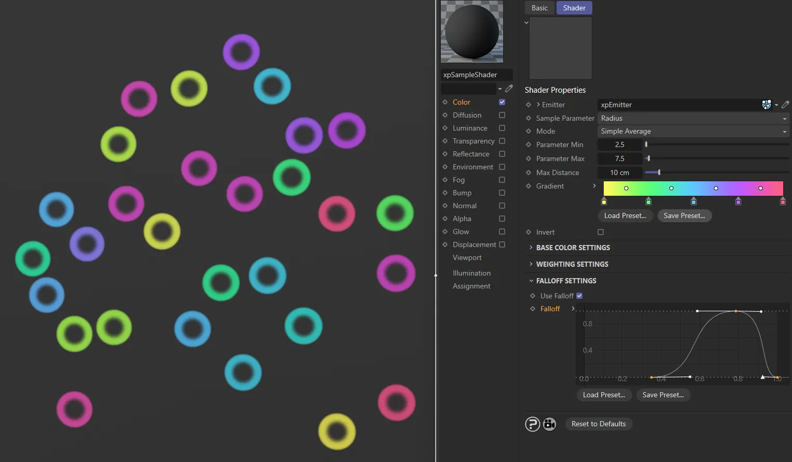The image size is (792, 462).
Task: Switch to the Basic tab
Action: point(539,8)
